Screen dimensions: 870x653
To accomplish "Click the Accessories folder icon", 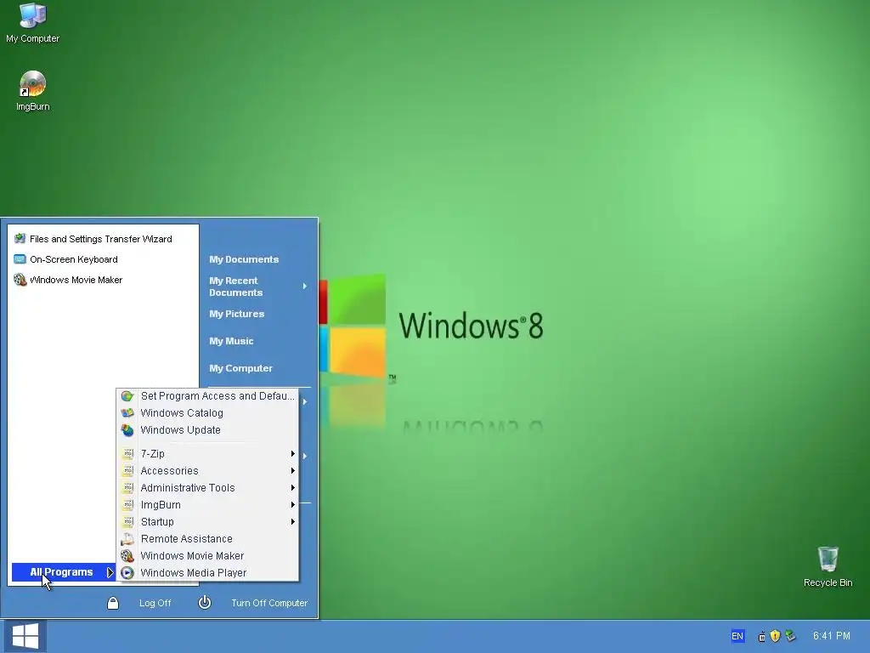I will pyautogui.click(x=127, y=471).
